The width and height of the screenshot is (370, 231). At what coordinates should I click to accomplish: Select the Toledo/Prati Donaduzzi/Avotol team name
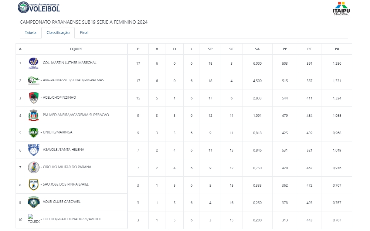[x=72, y=219]
